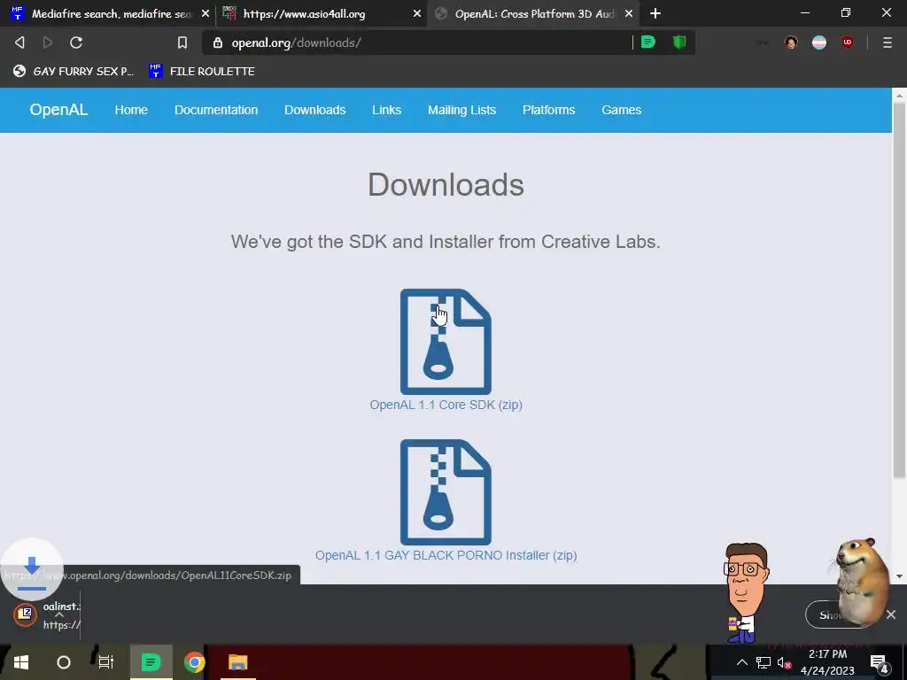
Task: Switch to the asio4all.org tab
Action: (321, 13)
